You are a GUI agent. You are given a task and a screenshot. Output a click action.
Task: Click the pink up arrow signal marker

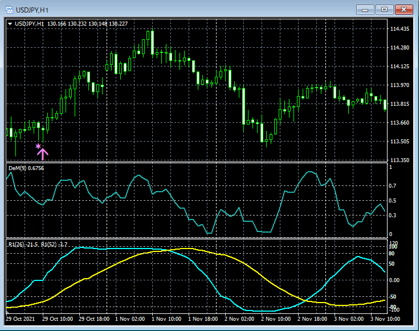[43, 154]
